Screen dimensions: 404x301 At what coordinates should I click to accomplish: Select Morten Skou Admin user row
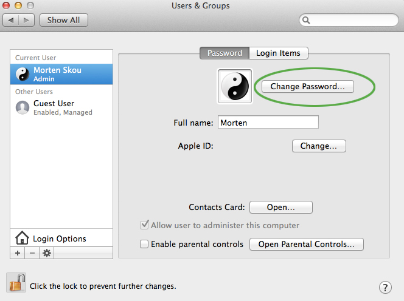point(61,74)
